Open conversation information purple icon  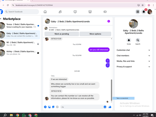coord(109,21)
